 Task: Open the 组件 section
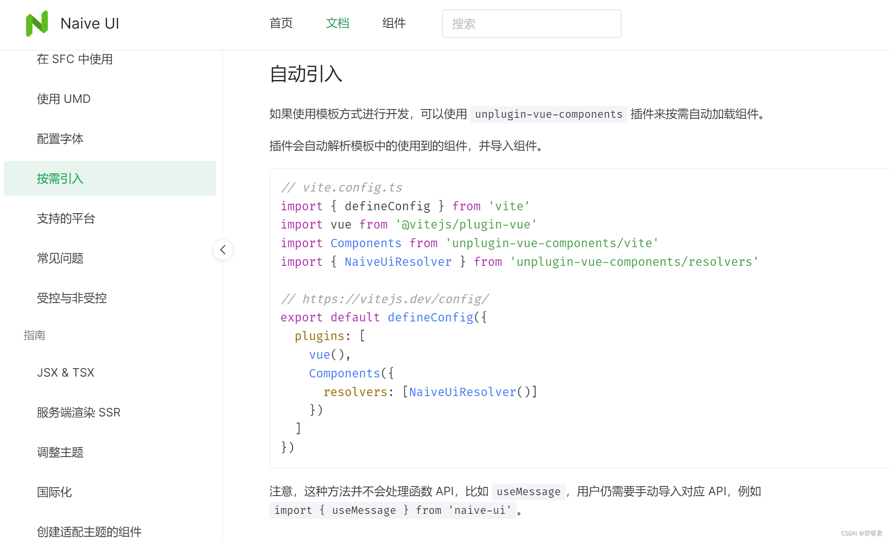pos(394,23)
